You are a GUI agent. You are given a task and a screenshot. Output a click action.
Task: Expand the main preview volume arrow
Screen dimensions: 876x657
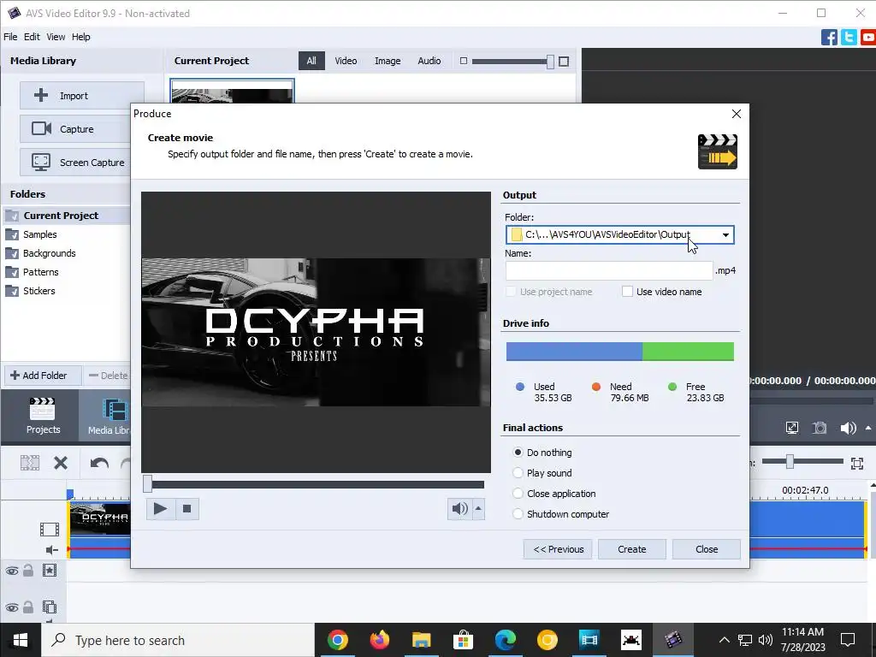[x=868, y=428]
